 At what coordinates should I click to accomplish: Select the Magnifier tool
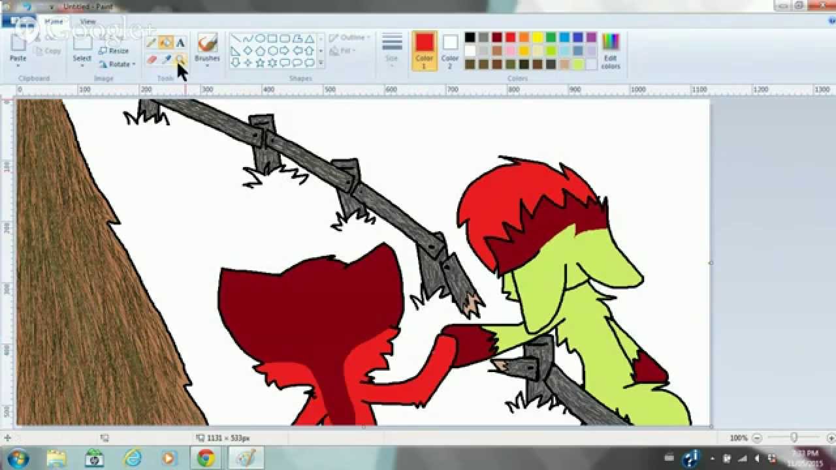click(181, 59)
